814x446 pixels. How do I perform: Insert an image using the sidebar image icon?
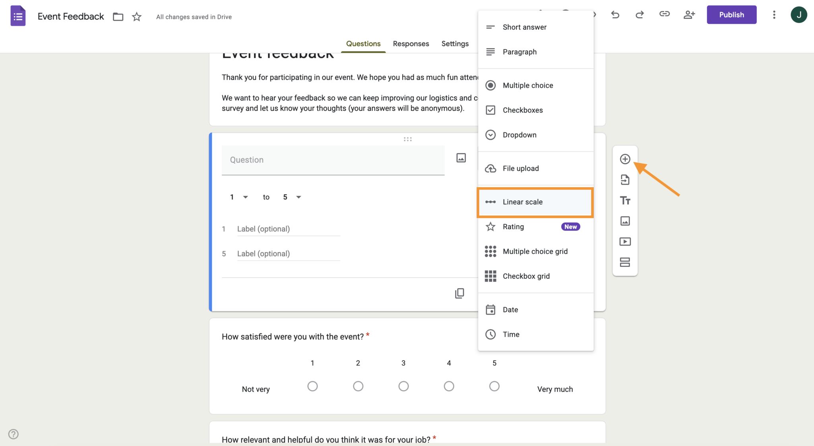pyautogui.click(x=625, y=221)
